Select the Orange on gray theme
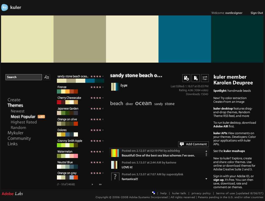The image size is (265, 201). point(67,177)
